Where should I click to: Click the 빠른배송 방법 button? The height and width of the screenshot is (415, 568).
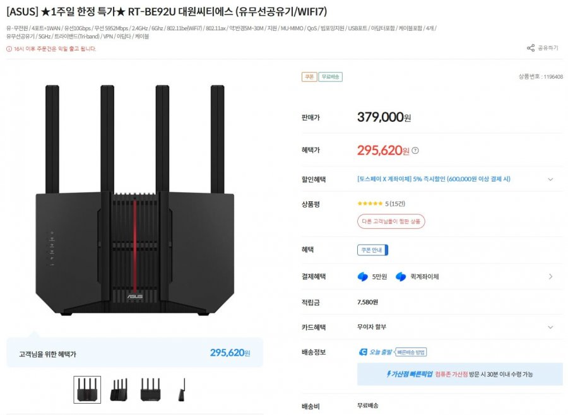click(411, 352)
